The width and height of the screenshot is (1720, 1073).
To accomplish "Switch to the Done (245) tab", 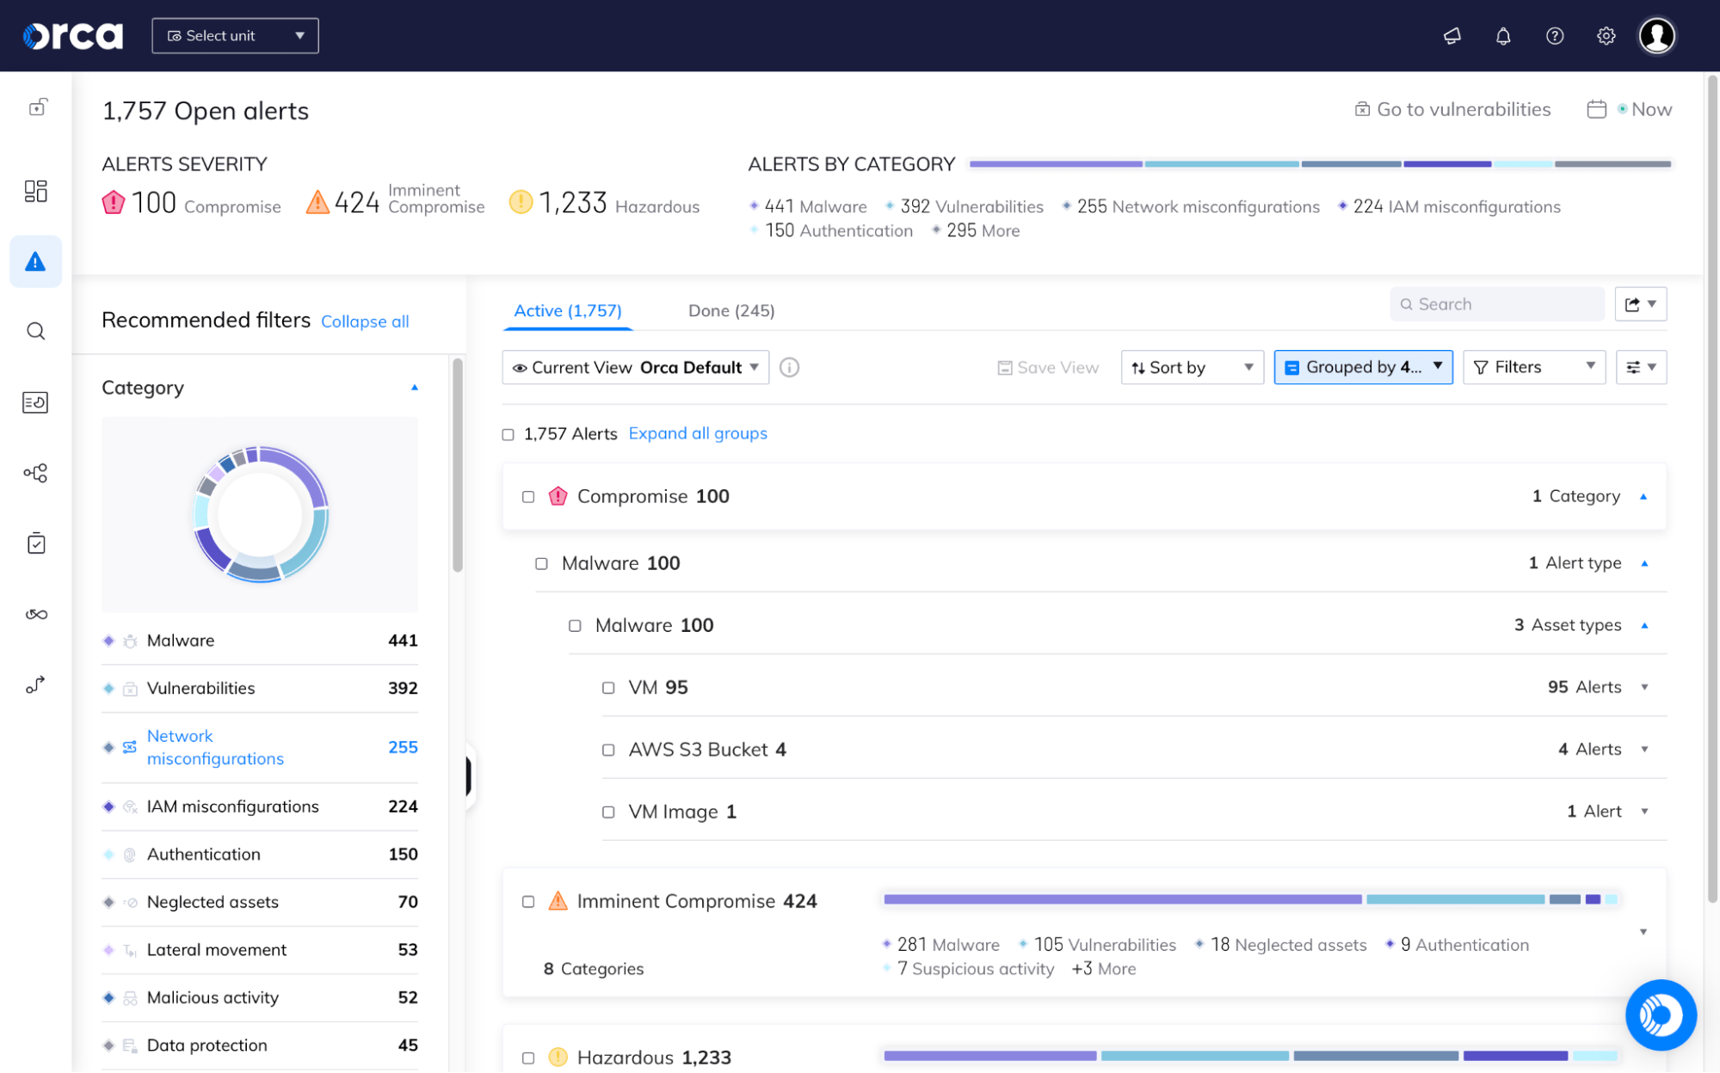I will click(x=730, y=310).
